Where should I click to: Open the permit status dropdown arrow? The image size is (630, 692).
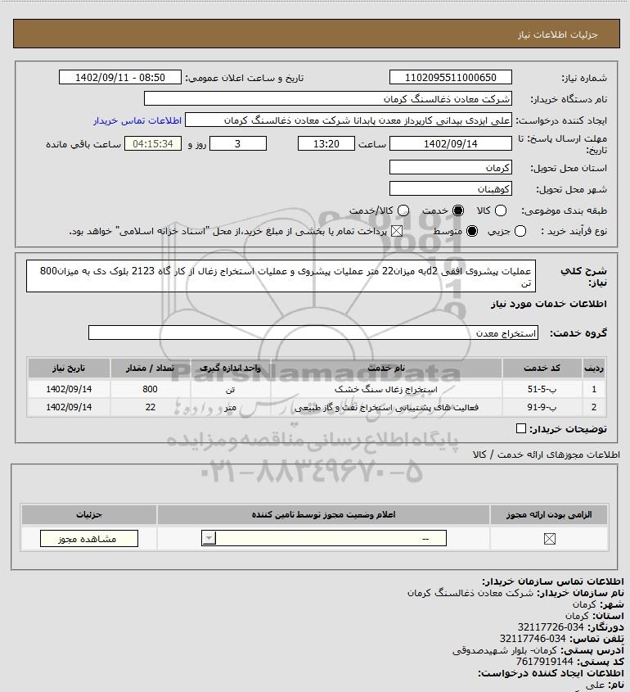point(209,538)
